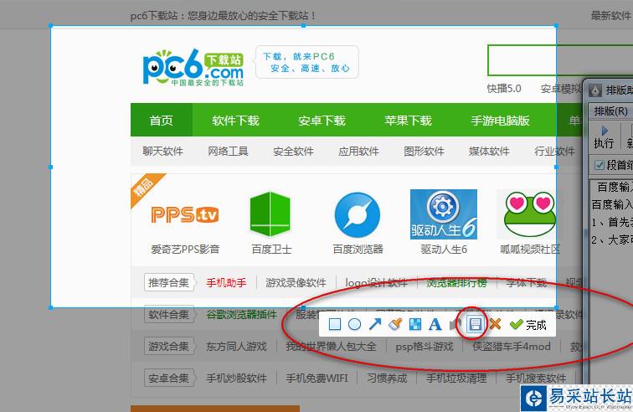Open the logo设计软件 link
The width and height of the screenshot is (633, 412).
376,283
